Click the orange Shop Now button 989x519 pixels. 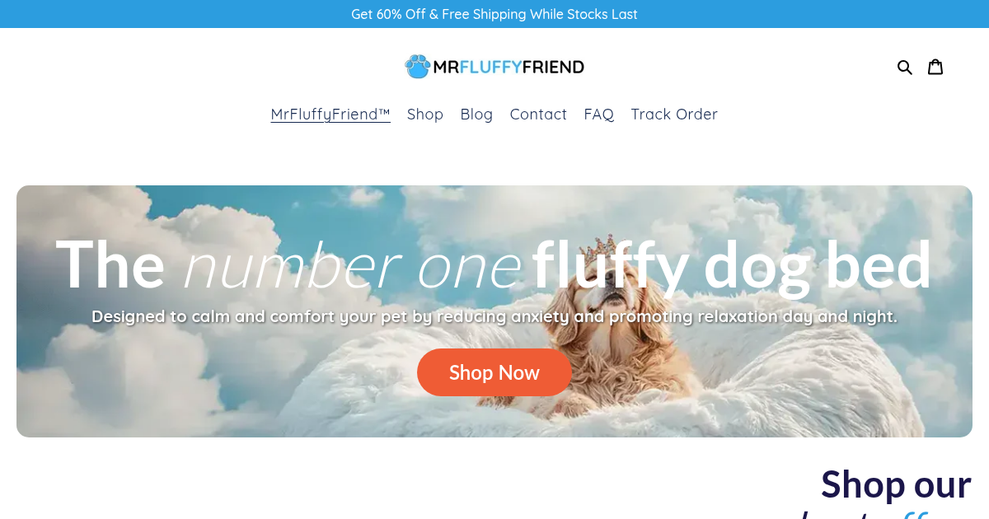(x=494, y=372)
